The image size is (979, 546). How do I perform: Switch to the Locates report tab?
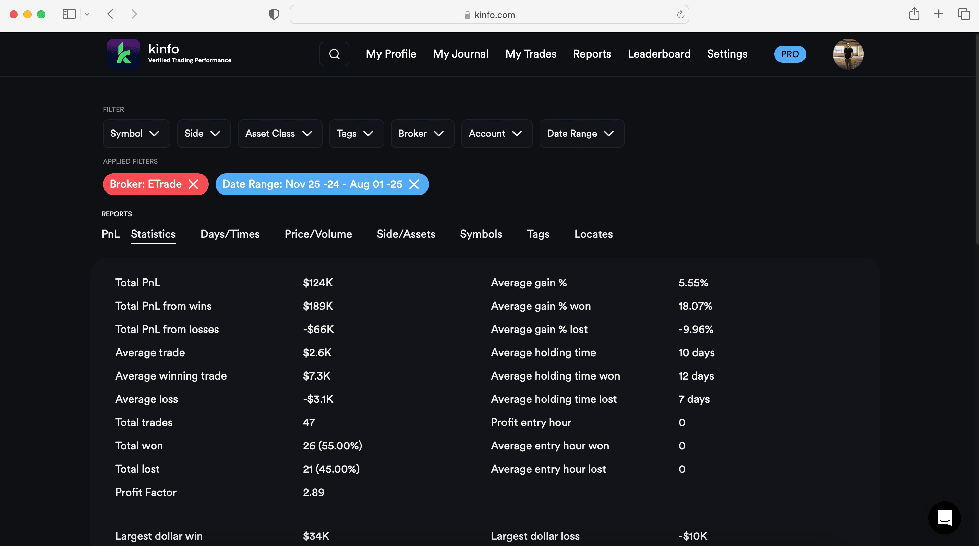(x=593, y=234)
